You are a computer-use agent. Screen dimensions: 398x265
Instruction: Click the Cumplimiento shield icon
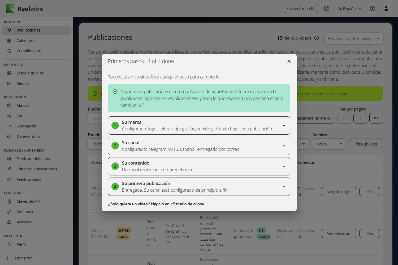coord(9,51)
